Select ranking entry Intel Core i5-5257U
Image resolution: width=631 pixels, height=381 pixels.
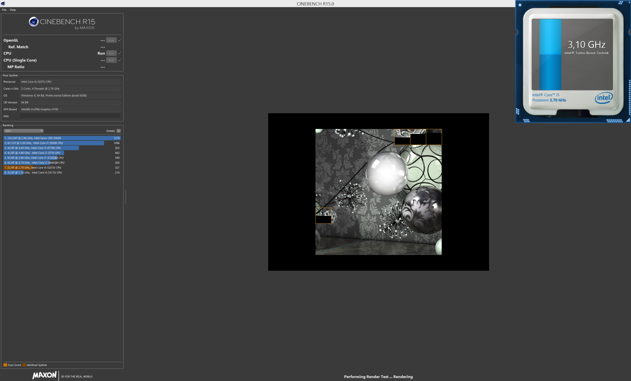click(62, 168)
